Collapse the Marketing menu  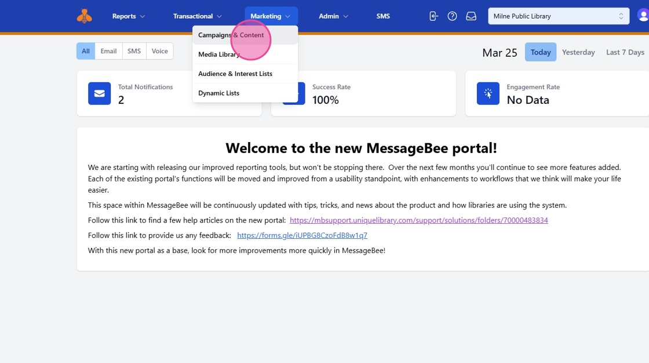[271, 16]
